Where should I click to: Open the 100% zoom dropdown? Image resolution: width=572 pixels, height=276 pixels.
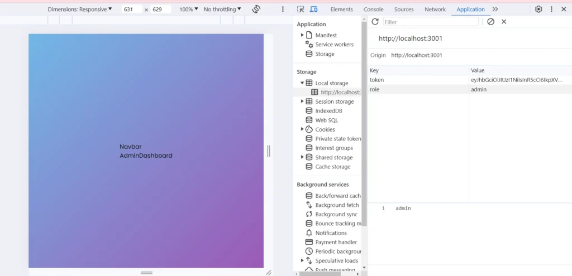[x=189, y=9]
